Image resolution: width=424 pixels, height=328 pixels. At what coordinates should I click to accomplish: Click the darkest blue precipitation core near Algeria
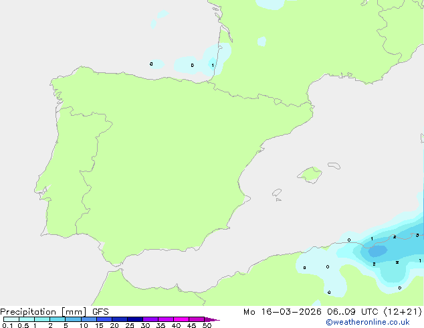[378, 251]
